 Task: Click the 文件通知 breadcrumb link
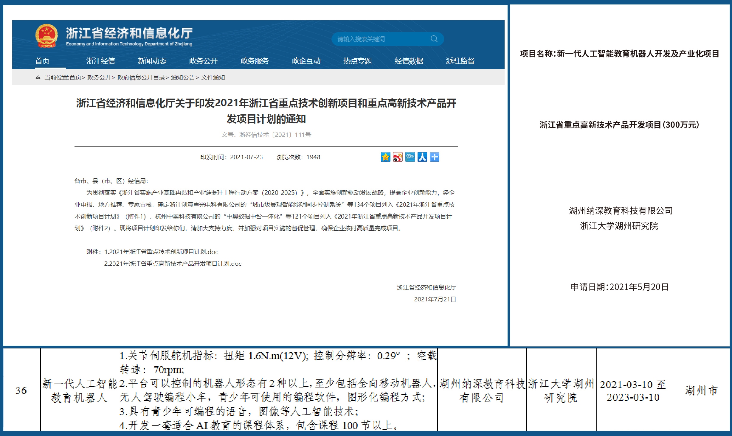[213, 77]
